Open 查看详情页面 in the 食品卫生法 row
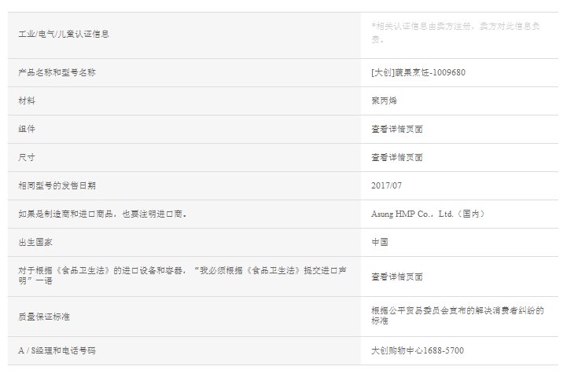The image size is (567, 392). click(x=397, y=277)
